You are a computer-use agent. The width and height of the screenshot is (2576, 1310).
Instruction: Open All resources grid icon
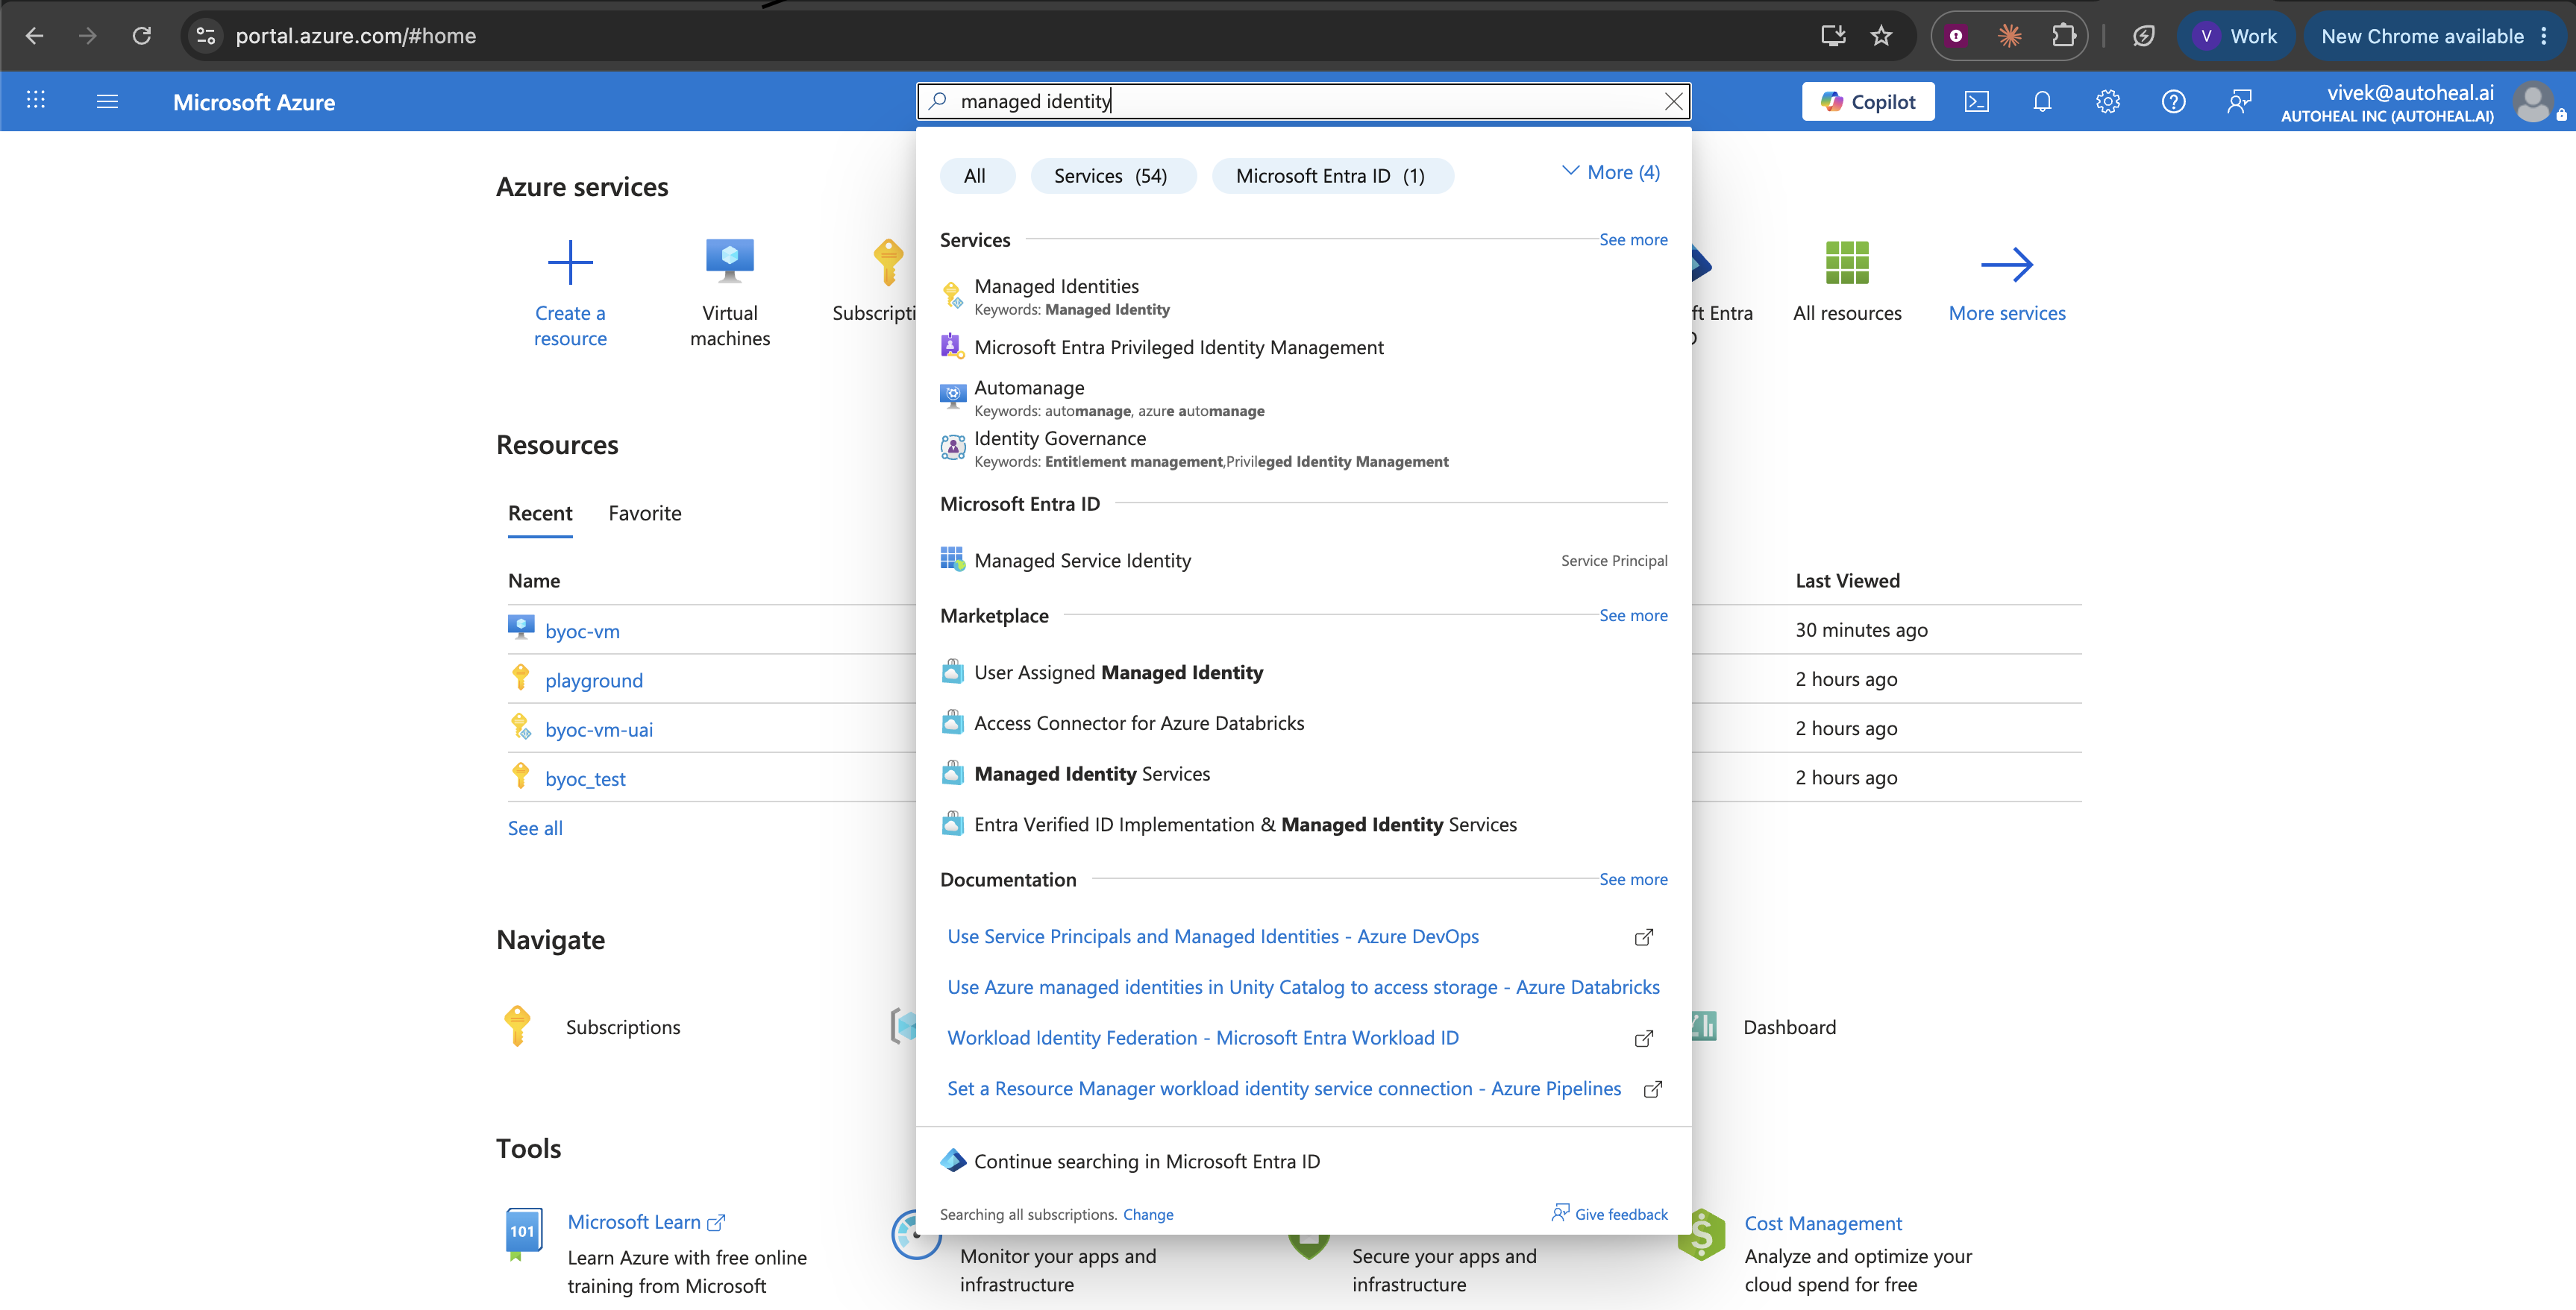pyautogui.click(x=1847, y=262)
